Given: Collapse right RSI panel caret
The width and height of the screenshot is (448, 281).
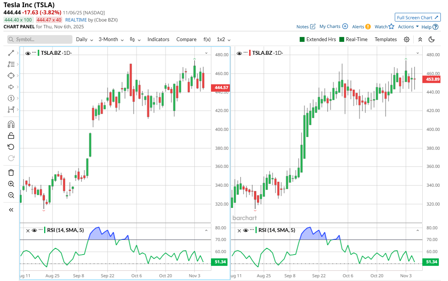Looking at the screenshot, I should [x=418, y=230].
